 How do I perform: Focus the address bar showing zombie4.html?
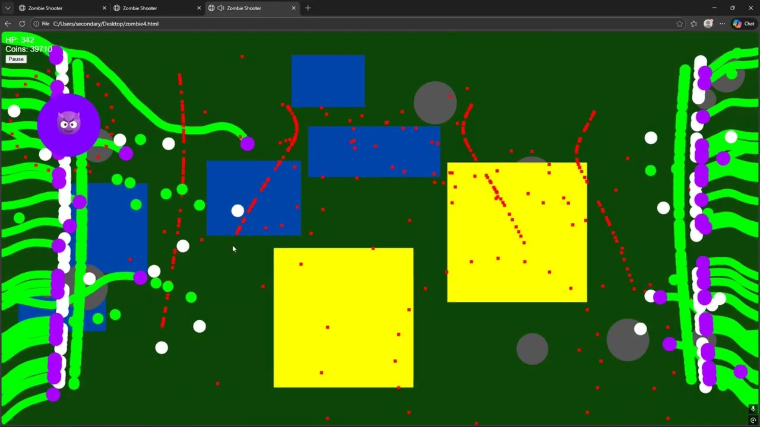[356, 24]
